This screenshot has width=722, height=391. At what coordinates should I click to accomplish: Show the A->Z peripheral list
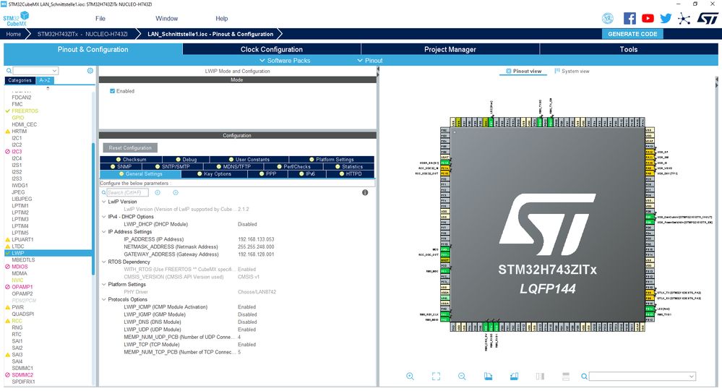click(x=45, y=80)
